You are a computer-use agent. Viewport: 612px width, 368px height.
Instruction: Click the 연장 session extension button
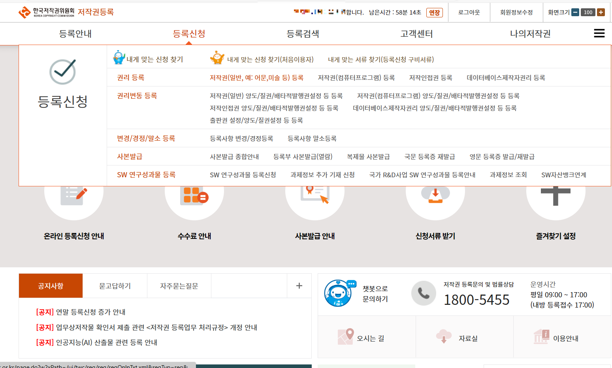coord(434,12)
